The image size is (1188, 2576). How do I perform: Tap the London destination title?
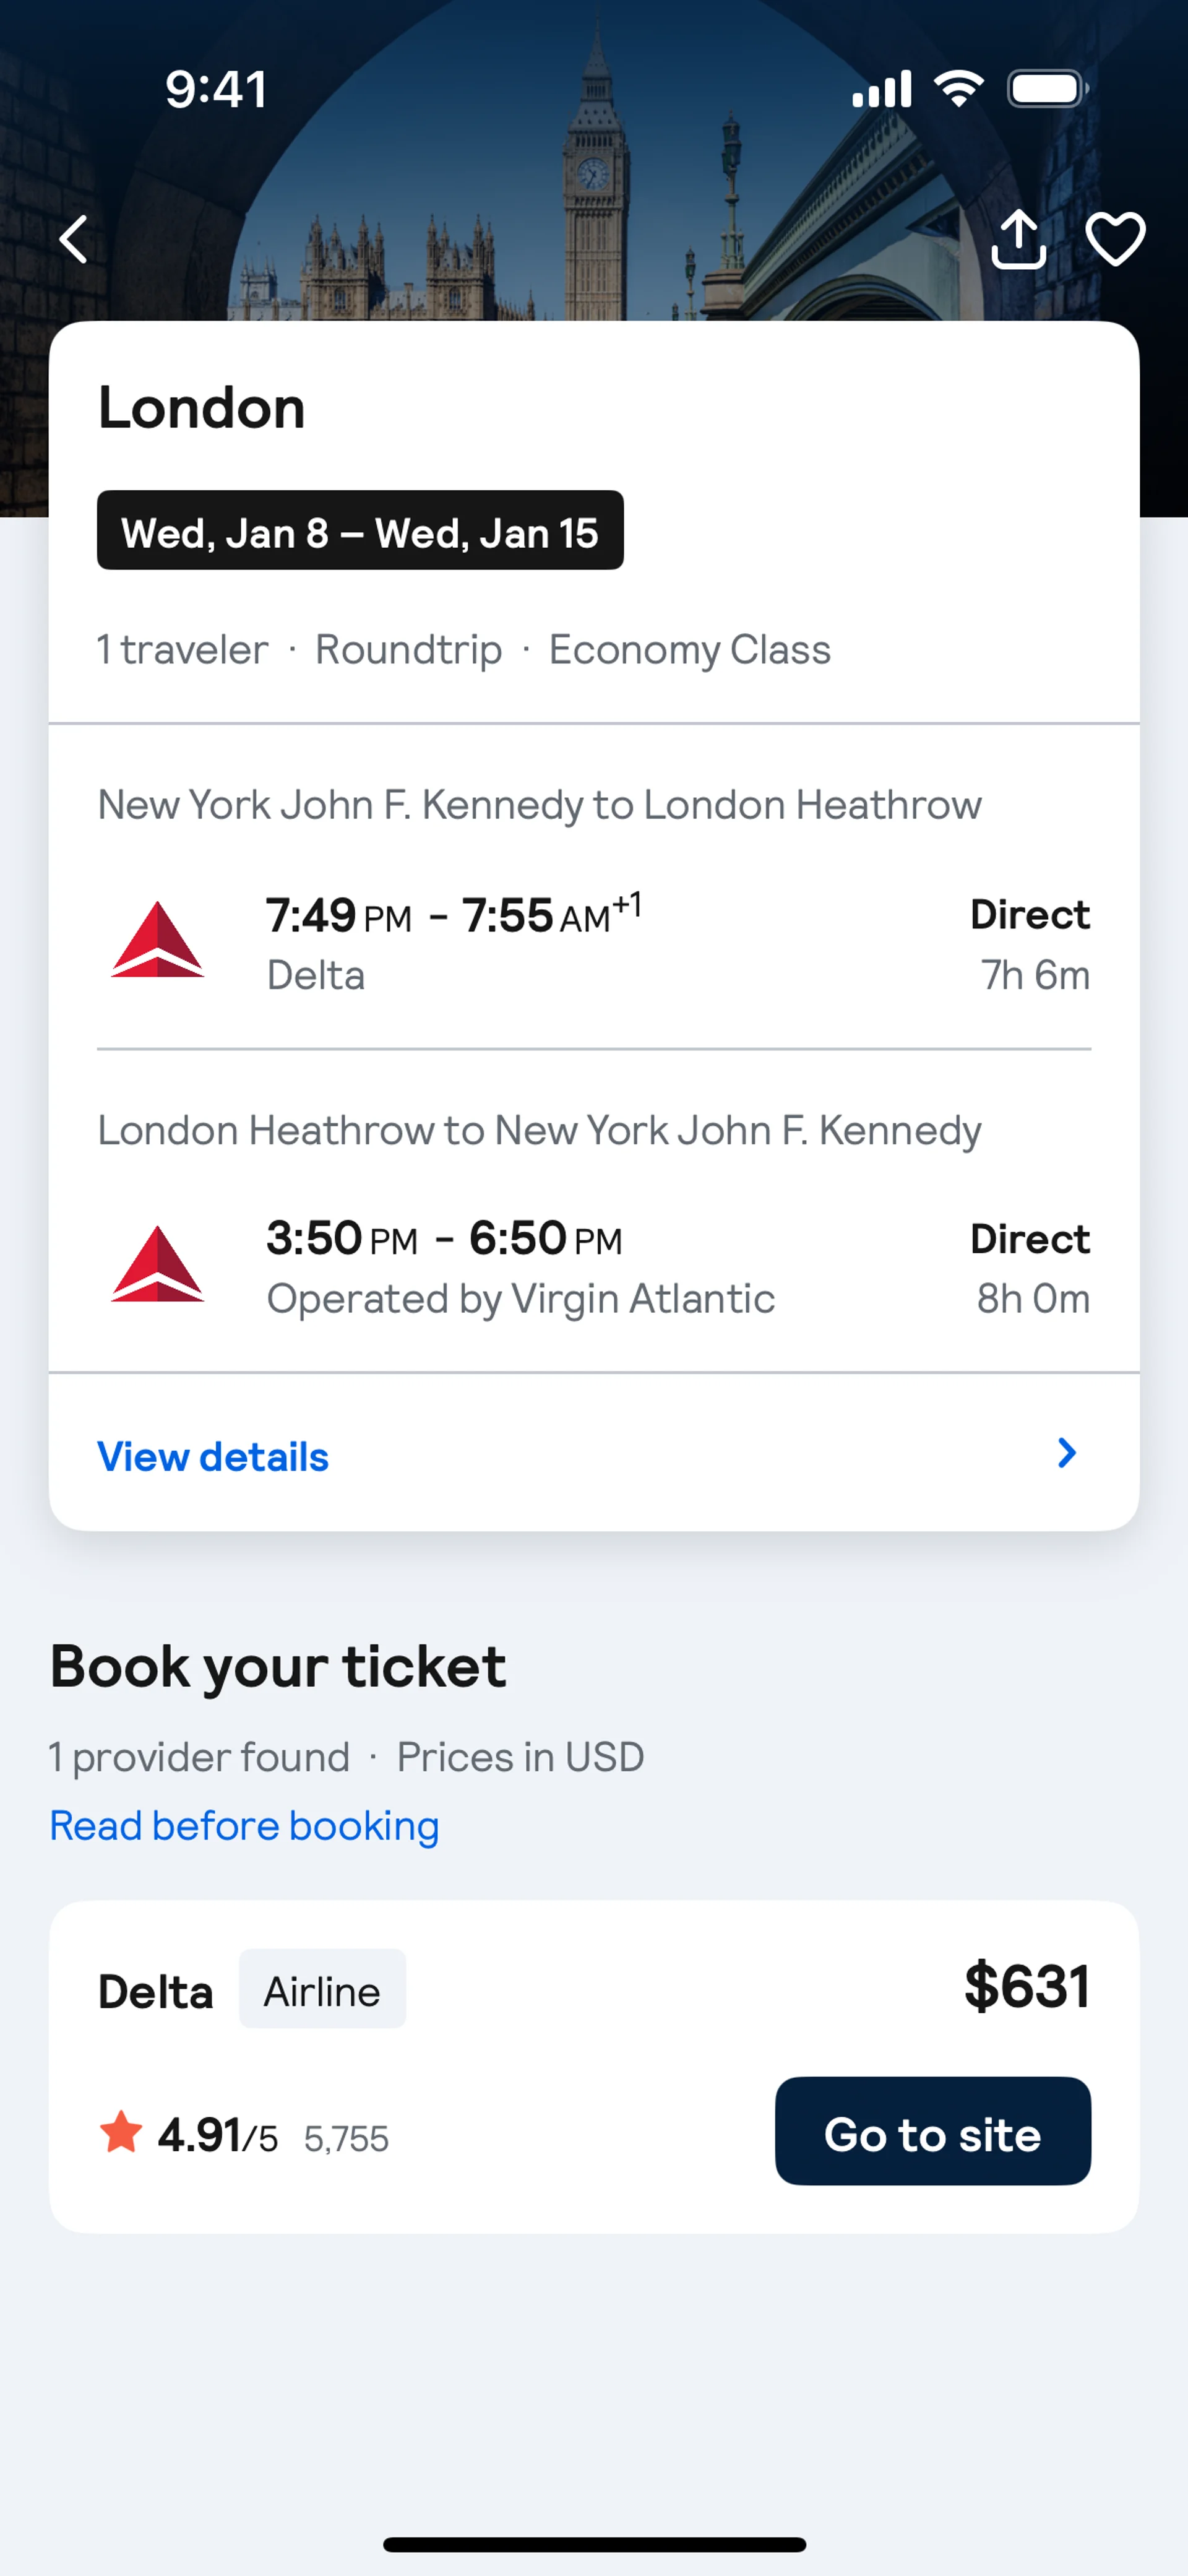[202, 408]
